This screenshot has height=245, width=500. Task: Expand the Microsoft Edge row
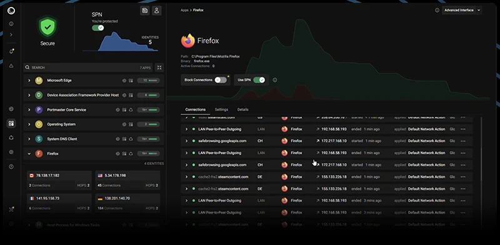(29, 81)
